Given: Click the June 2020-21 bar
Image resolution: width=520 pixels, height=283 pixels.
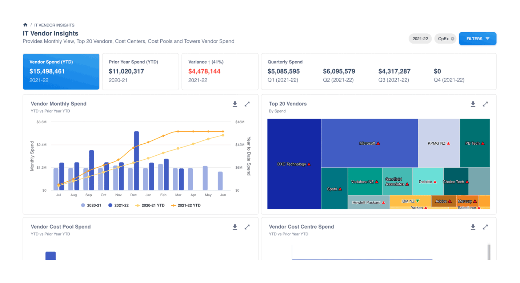Looking at the screenshot, I should point(220,181).
